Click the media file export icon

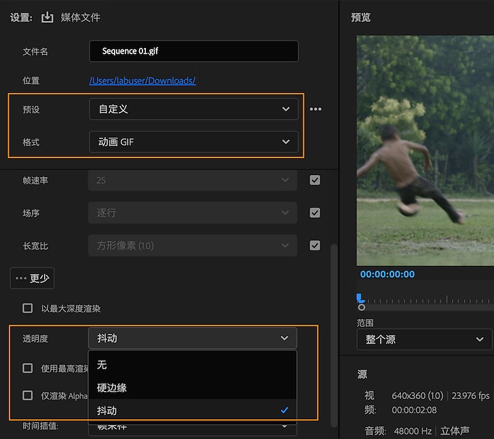click(x=47, y=18)
